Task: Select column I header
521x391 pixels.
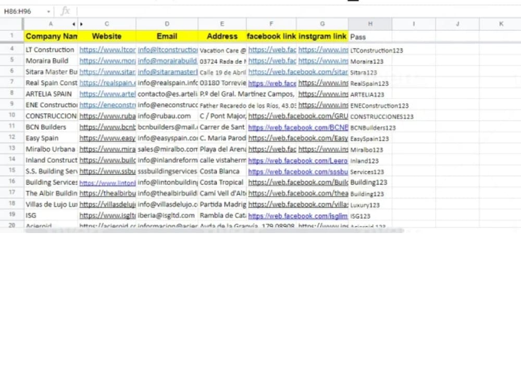Action: tap(414, 24)
